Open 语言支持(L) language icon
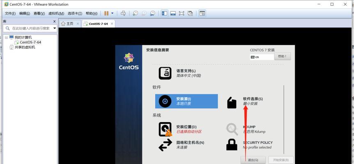The image size is (354, 164). click(165, 73)
